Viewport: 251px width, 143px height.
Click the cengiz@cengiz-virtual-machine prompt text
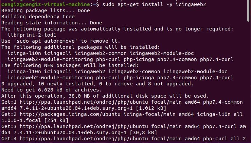coord(46,4)
